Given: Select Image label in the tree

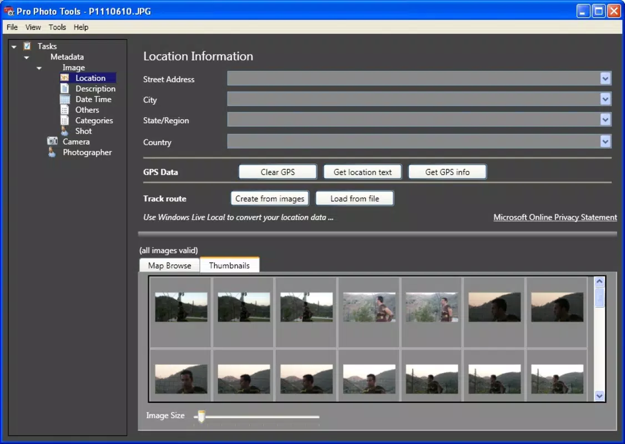Looking at the screenshot, I should [73, 67].
